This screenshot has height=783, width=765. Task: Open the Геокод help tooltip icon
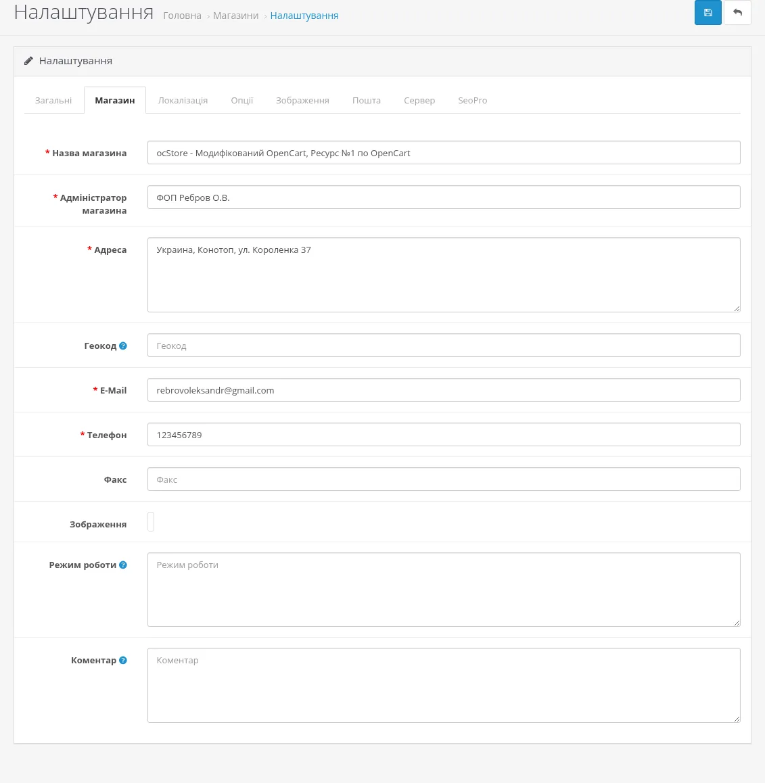tap(123, 346)
